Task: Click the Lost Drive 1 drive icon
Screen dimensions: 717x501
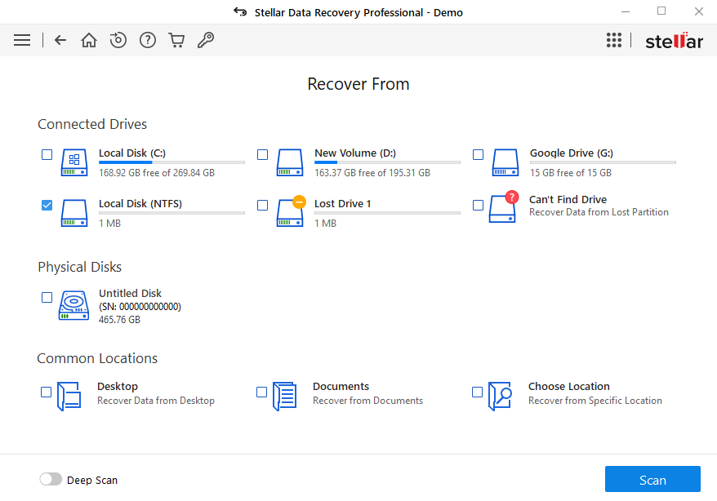Action: (x=290, y=211)
